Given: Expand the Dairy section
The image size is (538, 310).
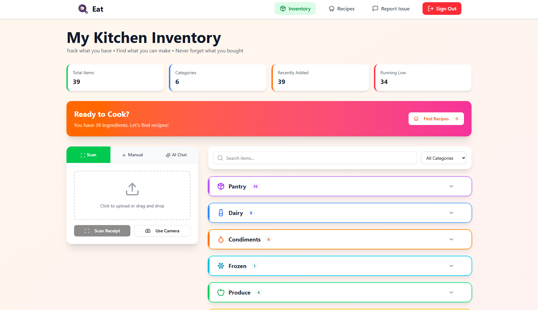Looking at the screenshot, I should click(451, 213).
